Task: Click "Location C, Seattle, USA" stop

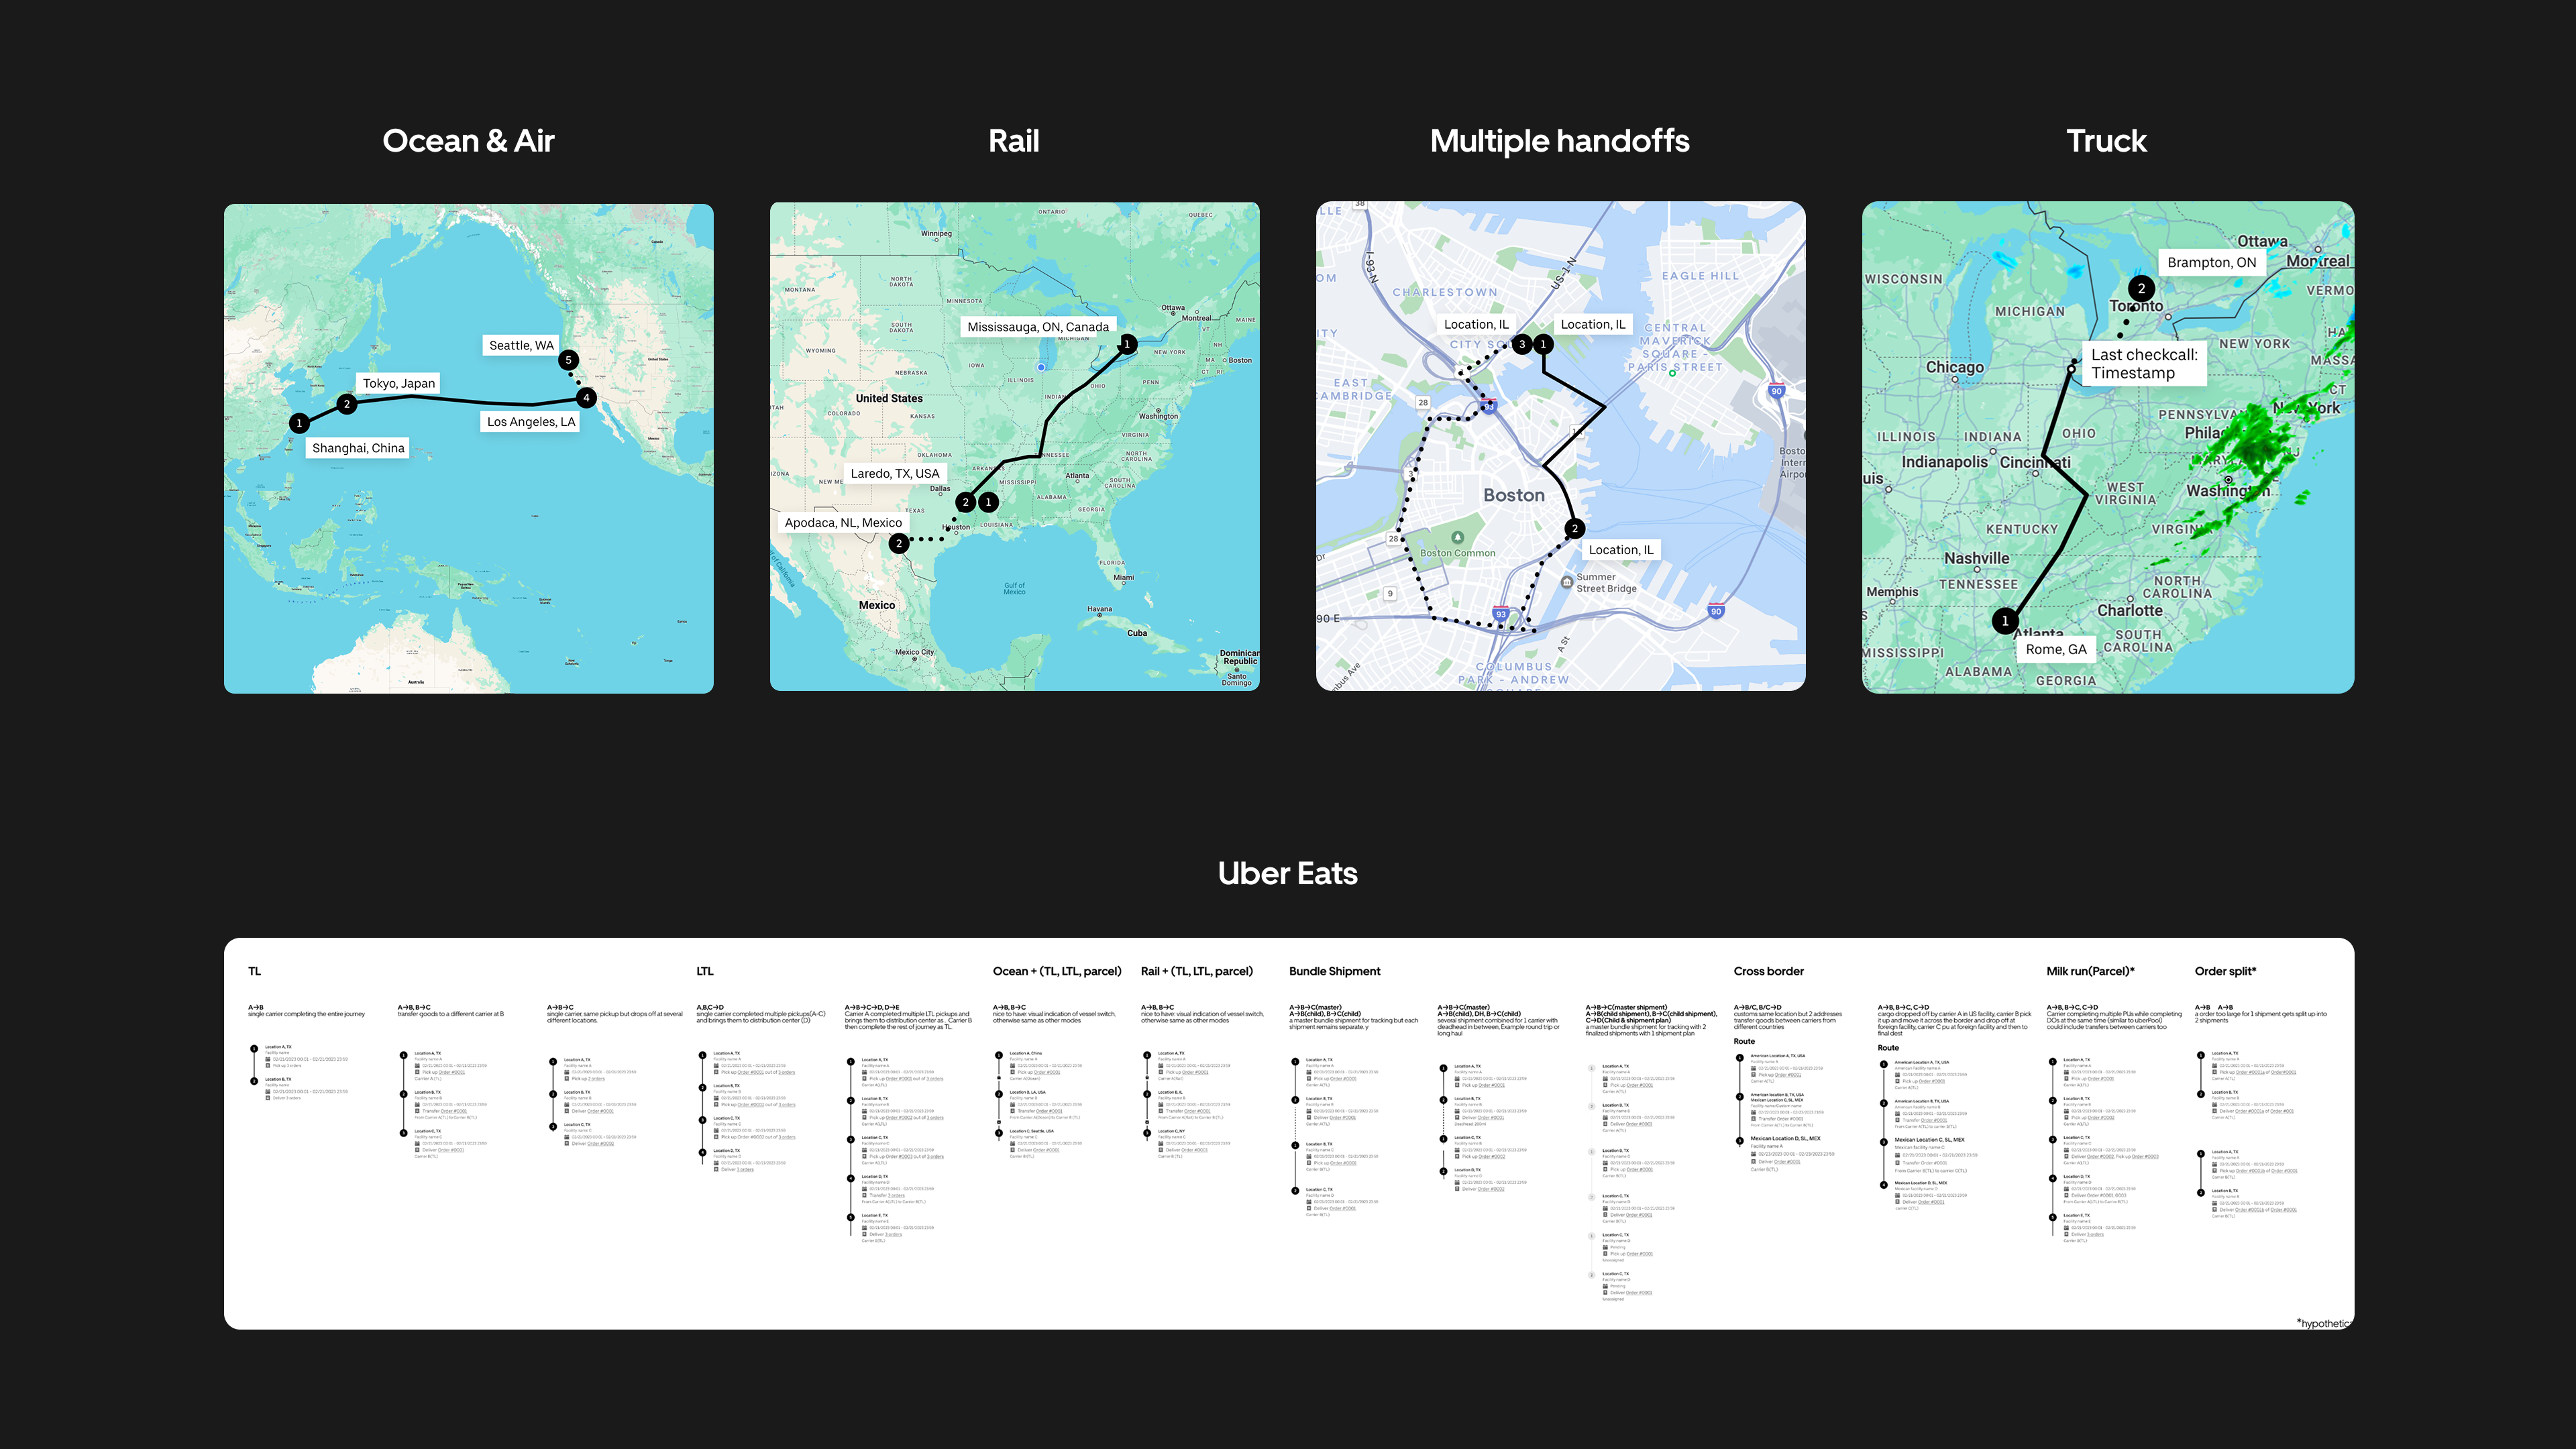Action: click(1032, 1131)
